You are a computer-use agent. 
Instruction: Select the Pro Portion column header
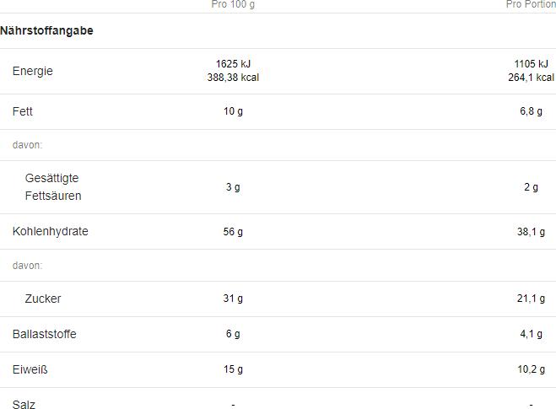point(531,4)
